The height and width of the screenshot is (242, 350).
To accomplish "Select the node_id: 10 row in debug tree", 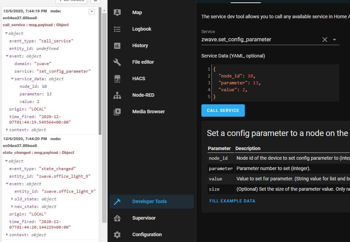I will [33, 86].
